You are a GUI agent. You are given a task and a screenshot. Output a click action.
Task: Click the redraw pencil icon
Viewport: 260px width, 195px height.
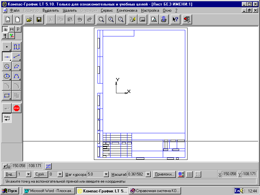(x=133, y=19)
